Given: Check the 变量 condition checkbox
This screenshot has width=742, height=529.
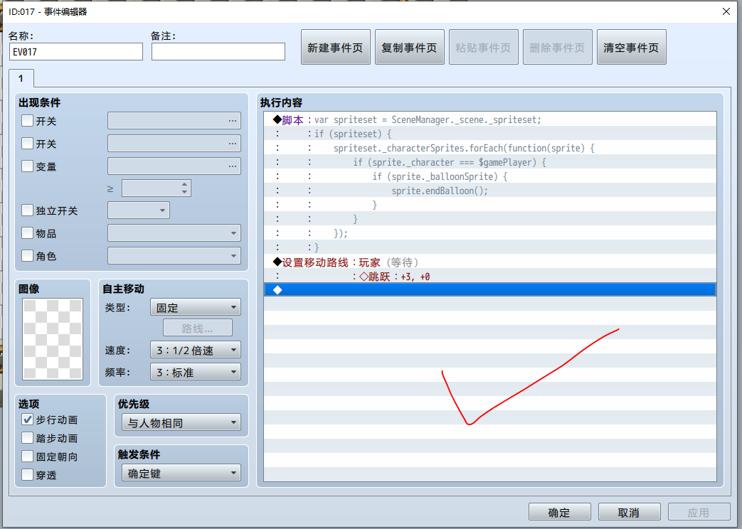Looking at the screenshot, I should (28, 166).
